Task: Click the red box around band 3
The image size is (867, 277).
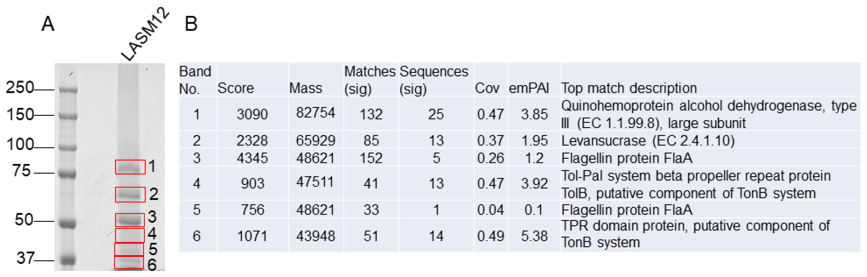Action: pos(130,220)
